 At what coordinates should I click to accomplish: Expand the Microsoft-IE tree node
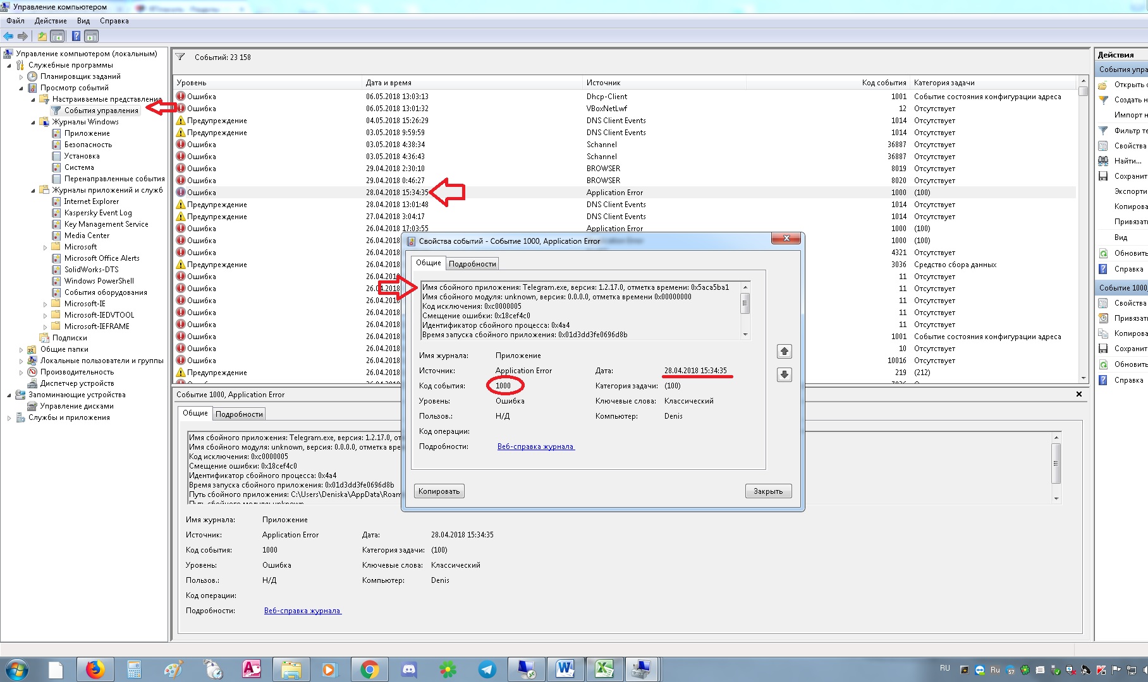(x=44, y=304)
